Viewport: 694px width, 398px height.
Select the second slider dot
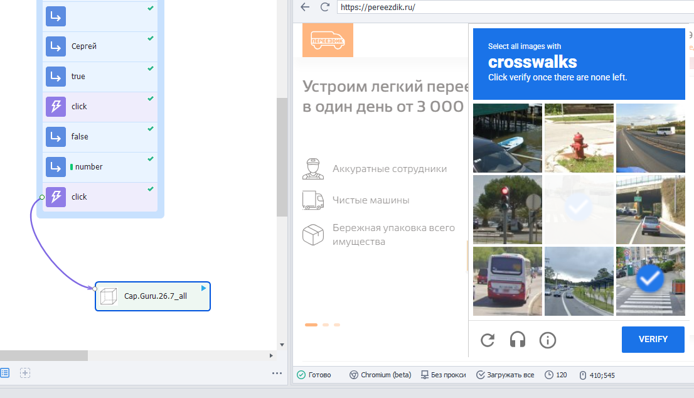pos(326,325)
